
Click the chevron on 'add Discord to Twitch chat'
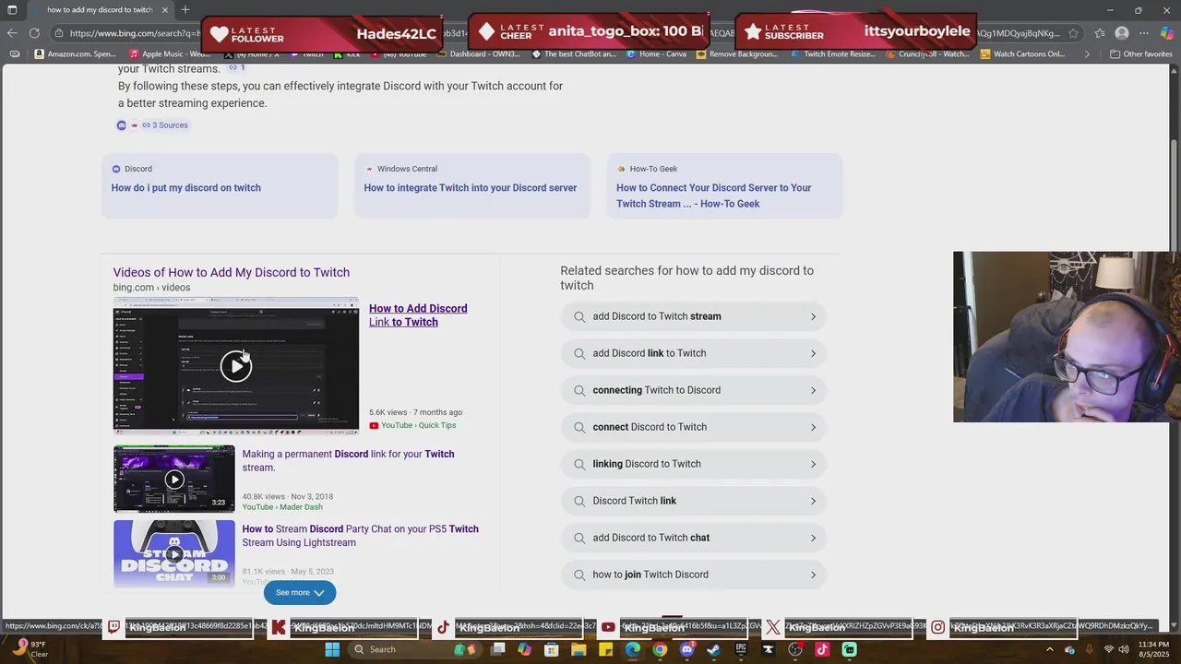[x=813, y=538]
